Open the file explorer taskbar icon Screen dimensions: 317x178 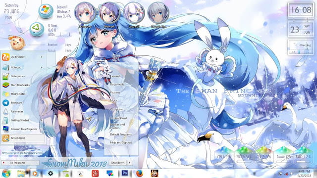click(x=21, y=174)
